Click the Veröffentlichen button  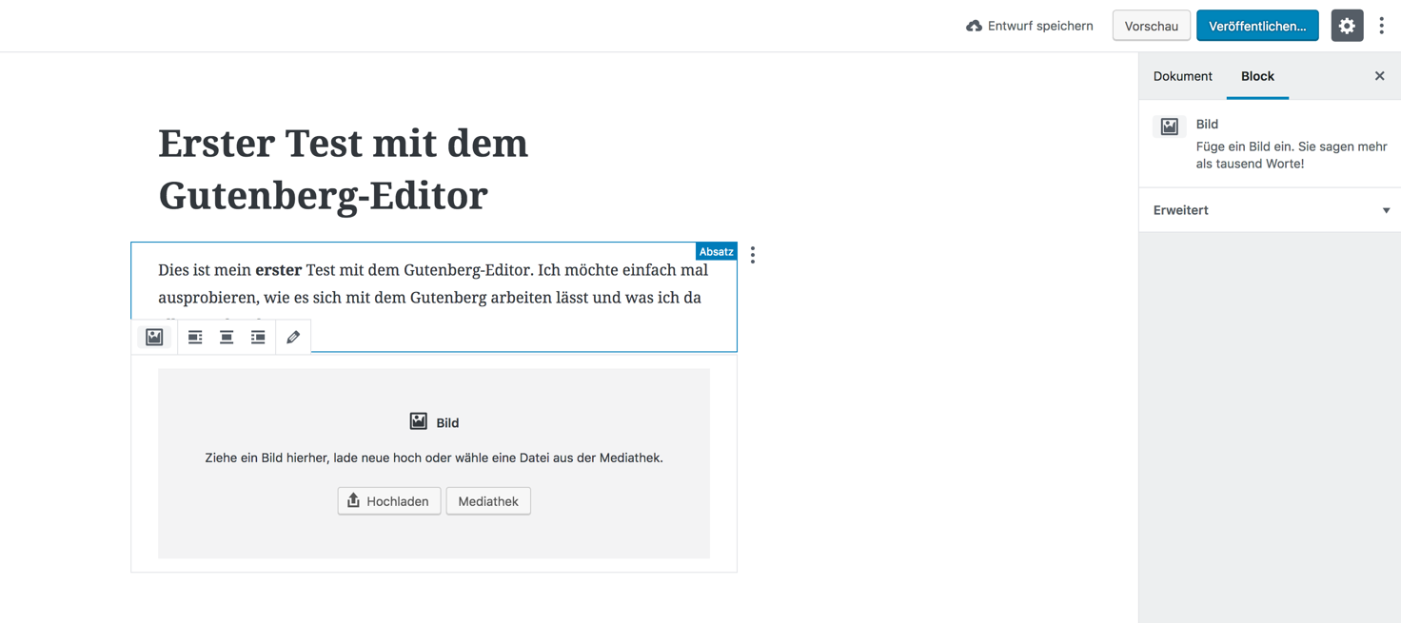click(x=1257, y=26)
